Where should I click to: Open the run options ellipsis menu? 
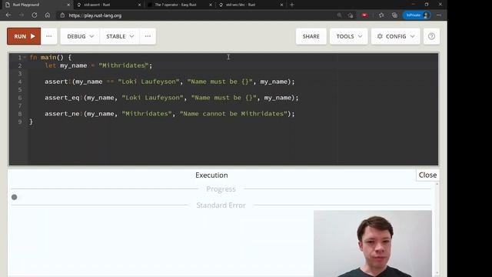click(49, 36)
